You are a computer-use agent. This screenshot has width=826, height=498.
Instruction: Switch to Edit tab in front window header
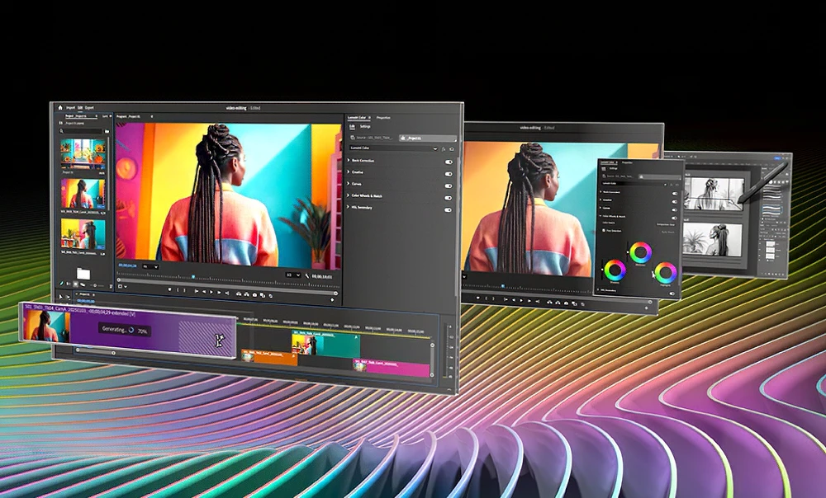click(x=80, y=108)
